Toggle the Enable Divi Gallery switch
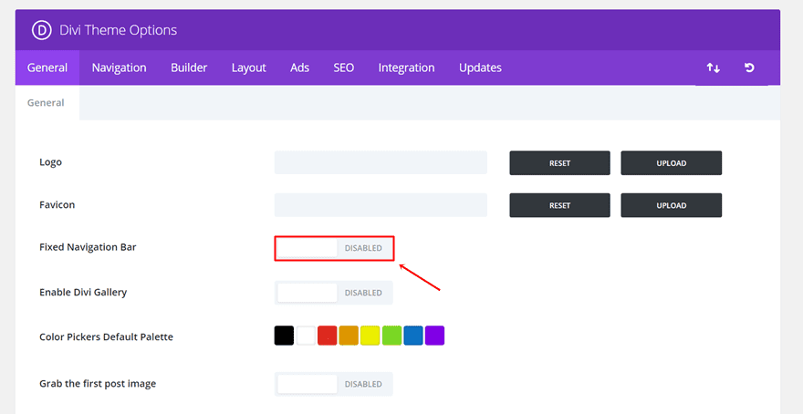 [334, 293]
